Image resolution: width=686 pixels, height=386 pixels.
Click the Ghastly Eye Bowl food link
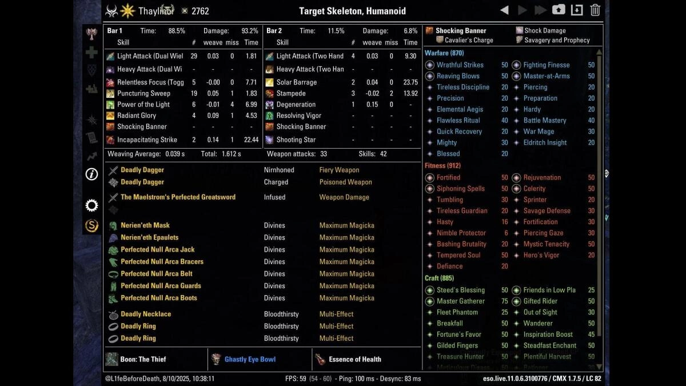(x=250, y=360)
